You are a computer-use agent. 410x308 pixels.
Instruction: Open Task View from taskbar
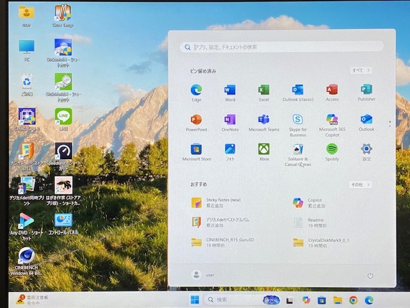[290, 300]
